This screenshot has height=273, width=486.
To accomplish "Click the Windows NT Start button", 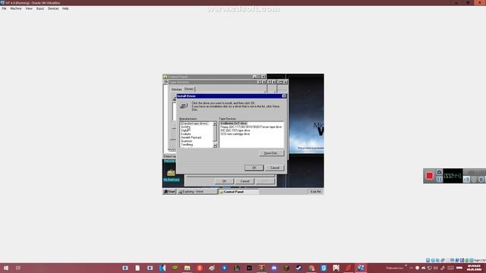I will 169,192.
